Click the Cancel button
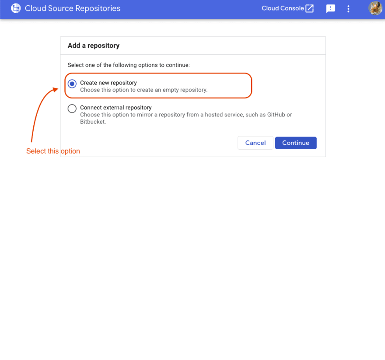Viewport: 385px width, 360px height. coord(255,143)
